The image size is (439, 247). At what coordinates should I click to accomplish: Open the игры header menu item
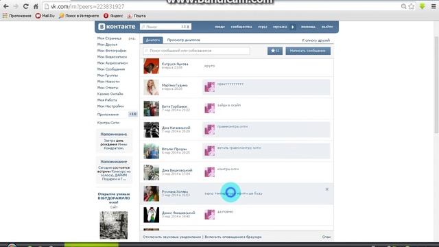262,27
